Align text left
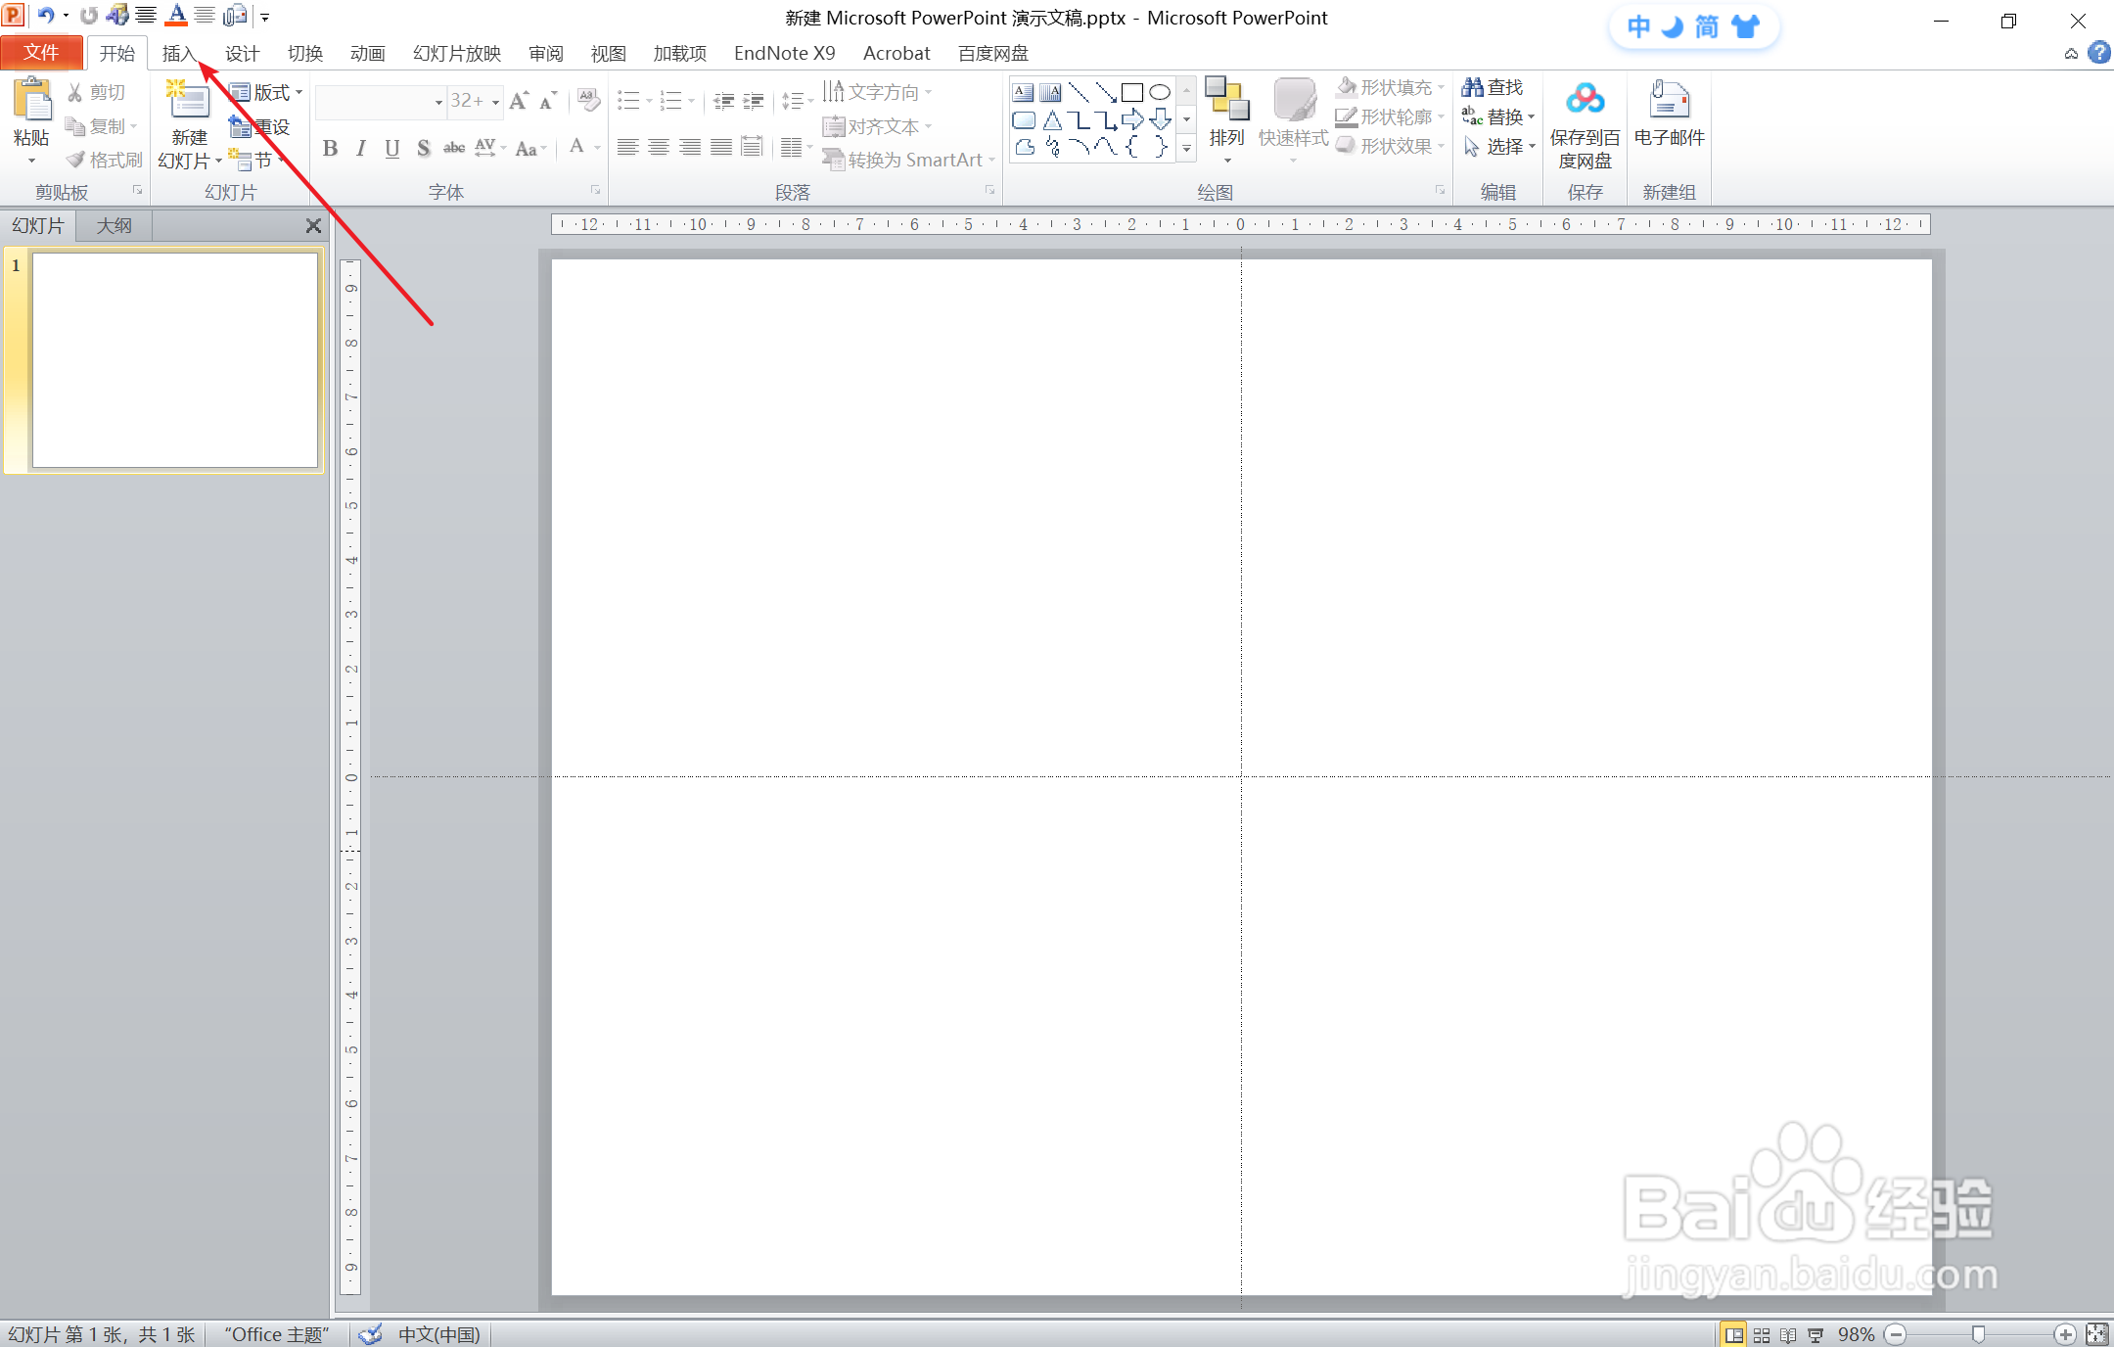 [628, 147]
